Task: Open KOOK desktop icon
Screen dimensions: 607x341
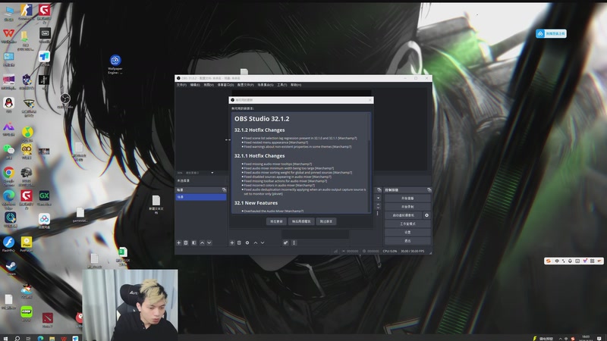Action: tap(27, 314)
